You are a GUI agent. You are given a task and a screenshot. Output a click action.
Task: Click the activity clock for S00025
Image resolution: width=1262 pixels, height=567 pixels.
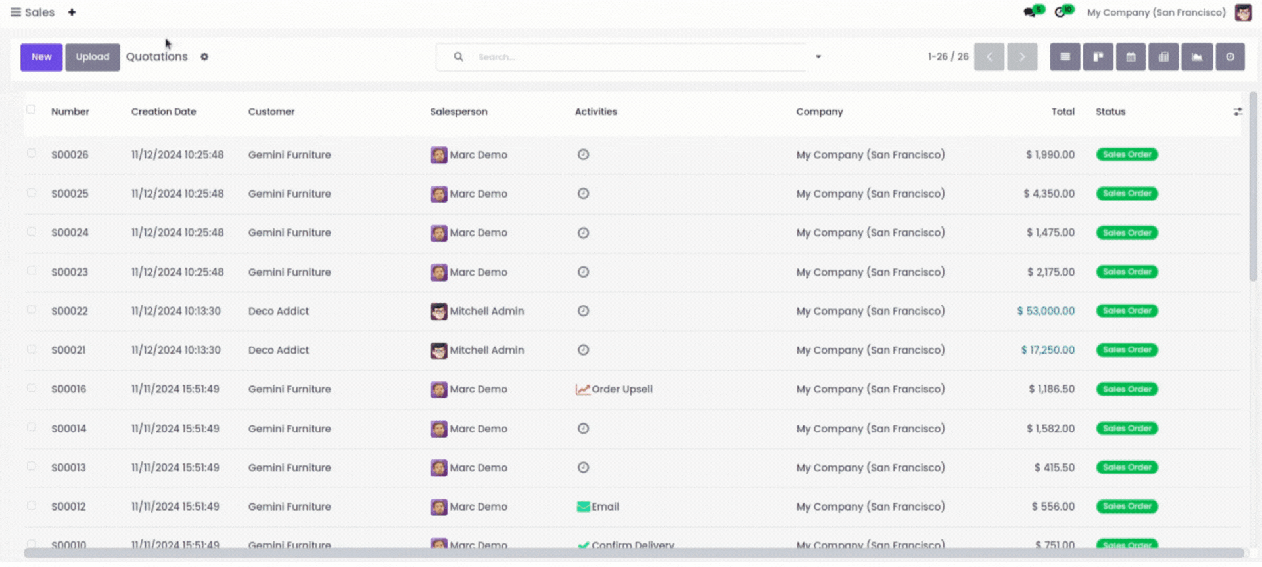(583, 194)
